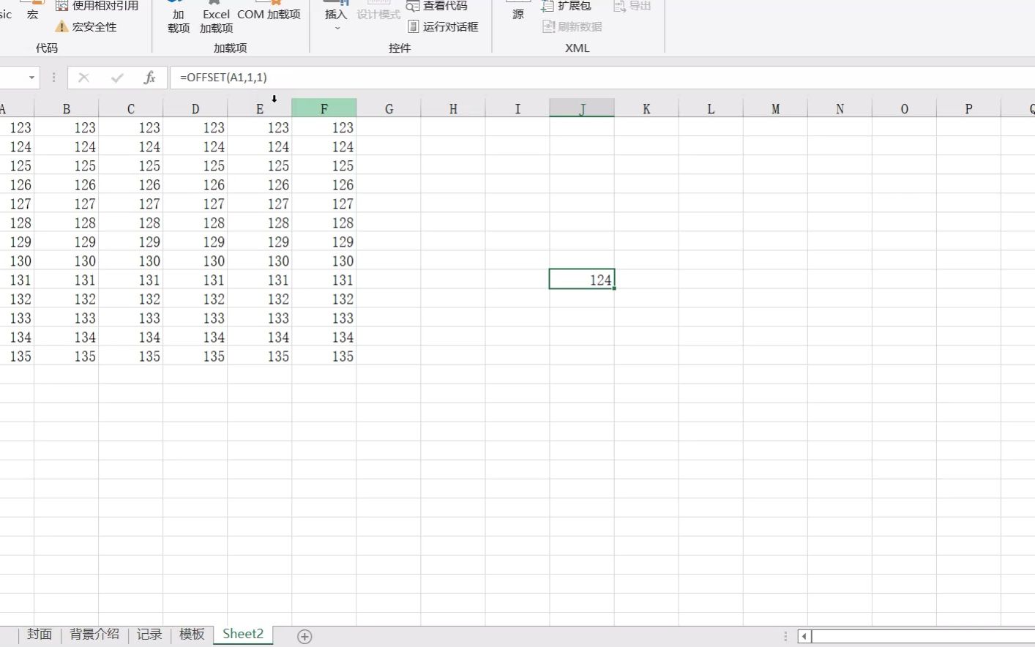Select cell in column B with value 123
Viewport: 1035px width, 647px height.
point(66,127)
